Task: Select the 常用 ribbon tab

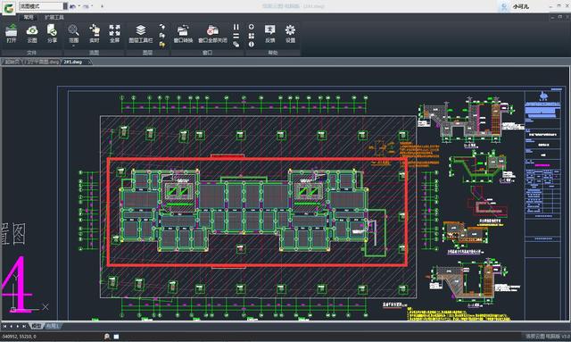Action: [29, 17]
